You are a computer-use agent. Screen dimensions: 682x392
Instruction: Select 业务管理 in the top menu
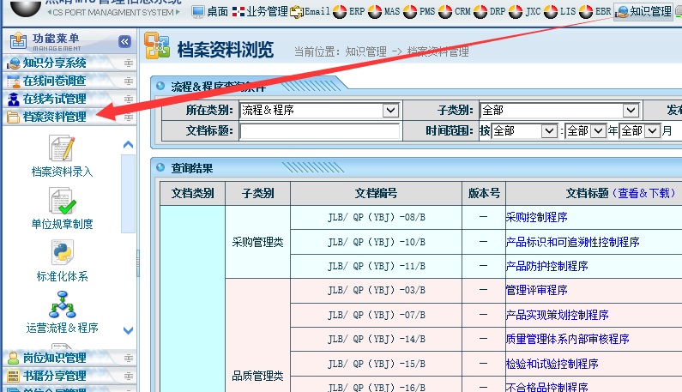pos(260,11)
